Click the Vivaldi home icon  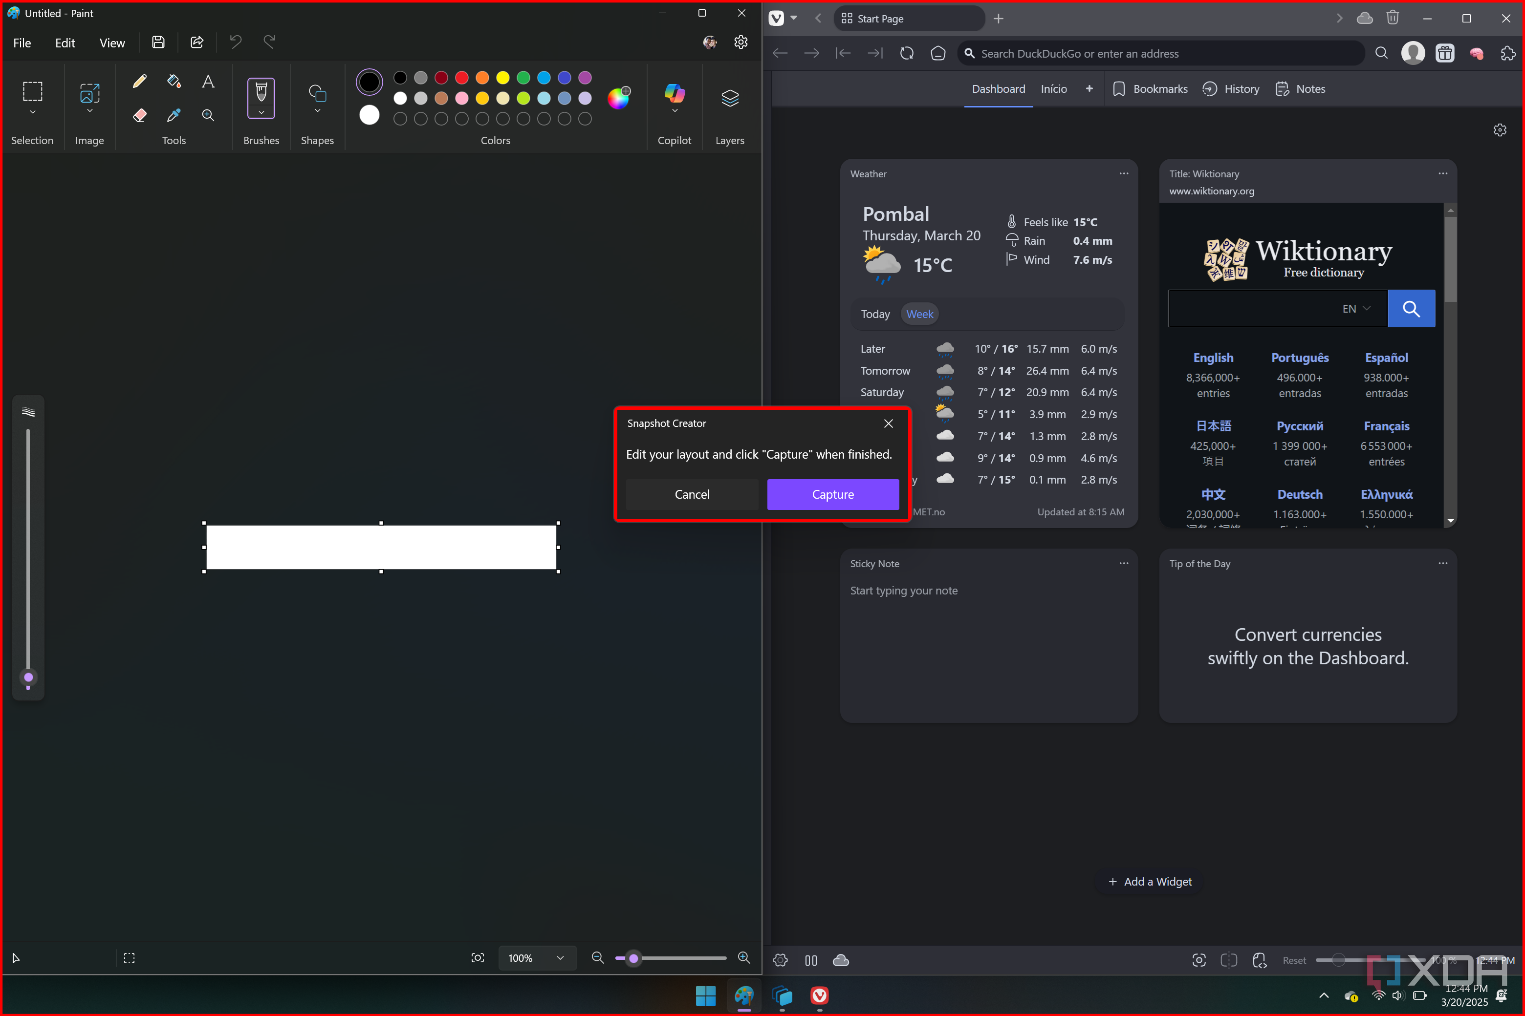click(938, 54)
